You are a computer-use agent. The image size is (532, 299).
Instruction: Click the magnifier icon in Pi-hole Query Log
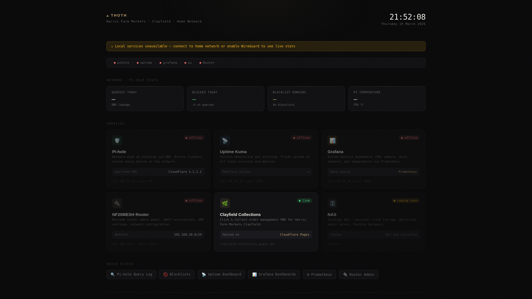[113, 275]
